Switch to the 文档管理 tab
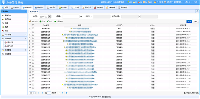200x99 pixels. coord(110,7)
